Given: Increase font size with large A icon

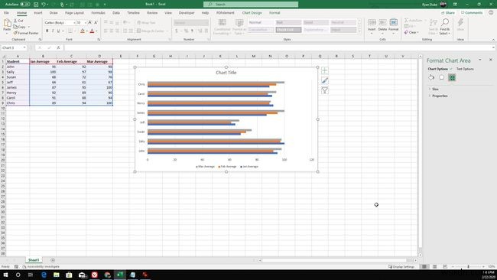Looking at the screenshot, I should (90, 23).
